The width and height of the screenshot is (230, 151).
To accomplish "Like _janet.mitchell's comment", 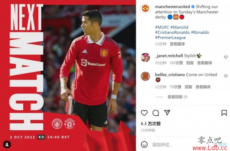I will (x=226, y=57).
